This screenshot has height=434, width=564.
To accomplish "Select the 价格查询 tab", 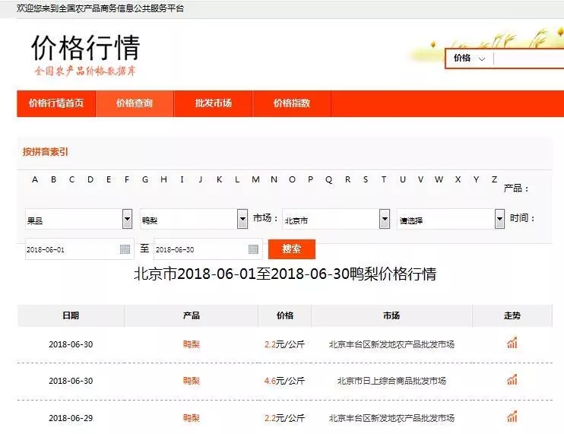I will click(x=135, y=104).
